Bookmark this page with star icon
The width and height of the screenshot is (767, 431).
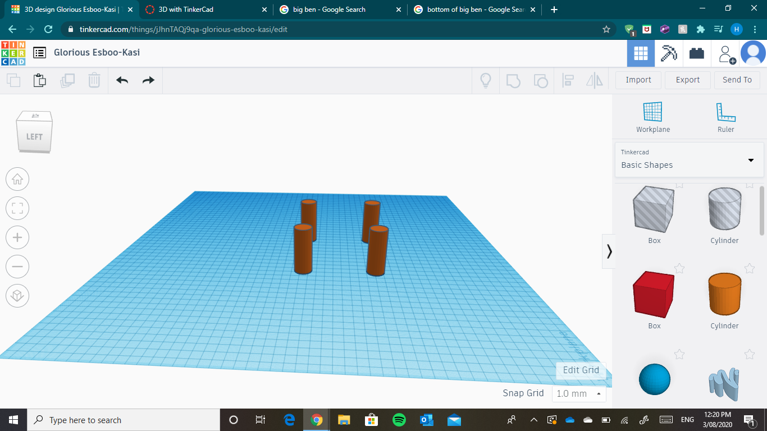click(x=606, y=29)
